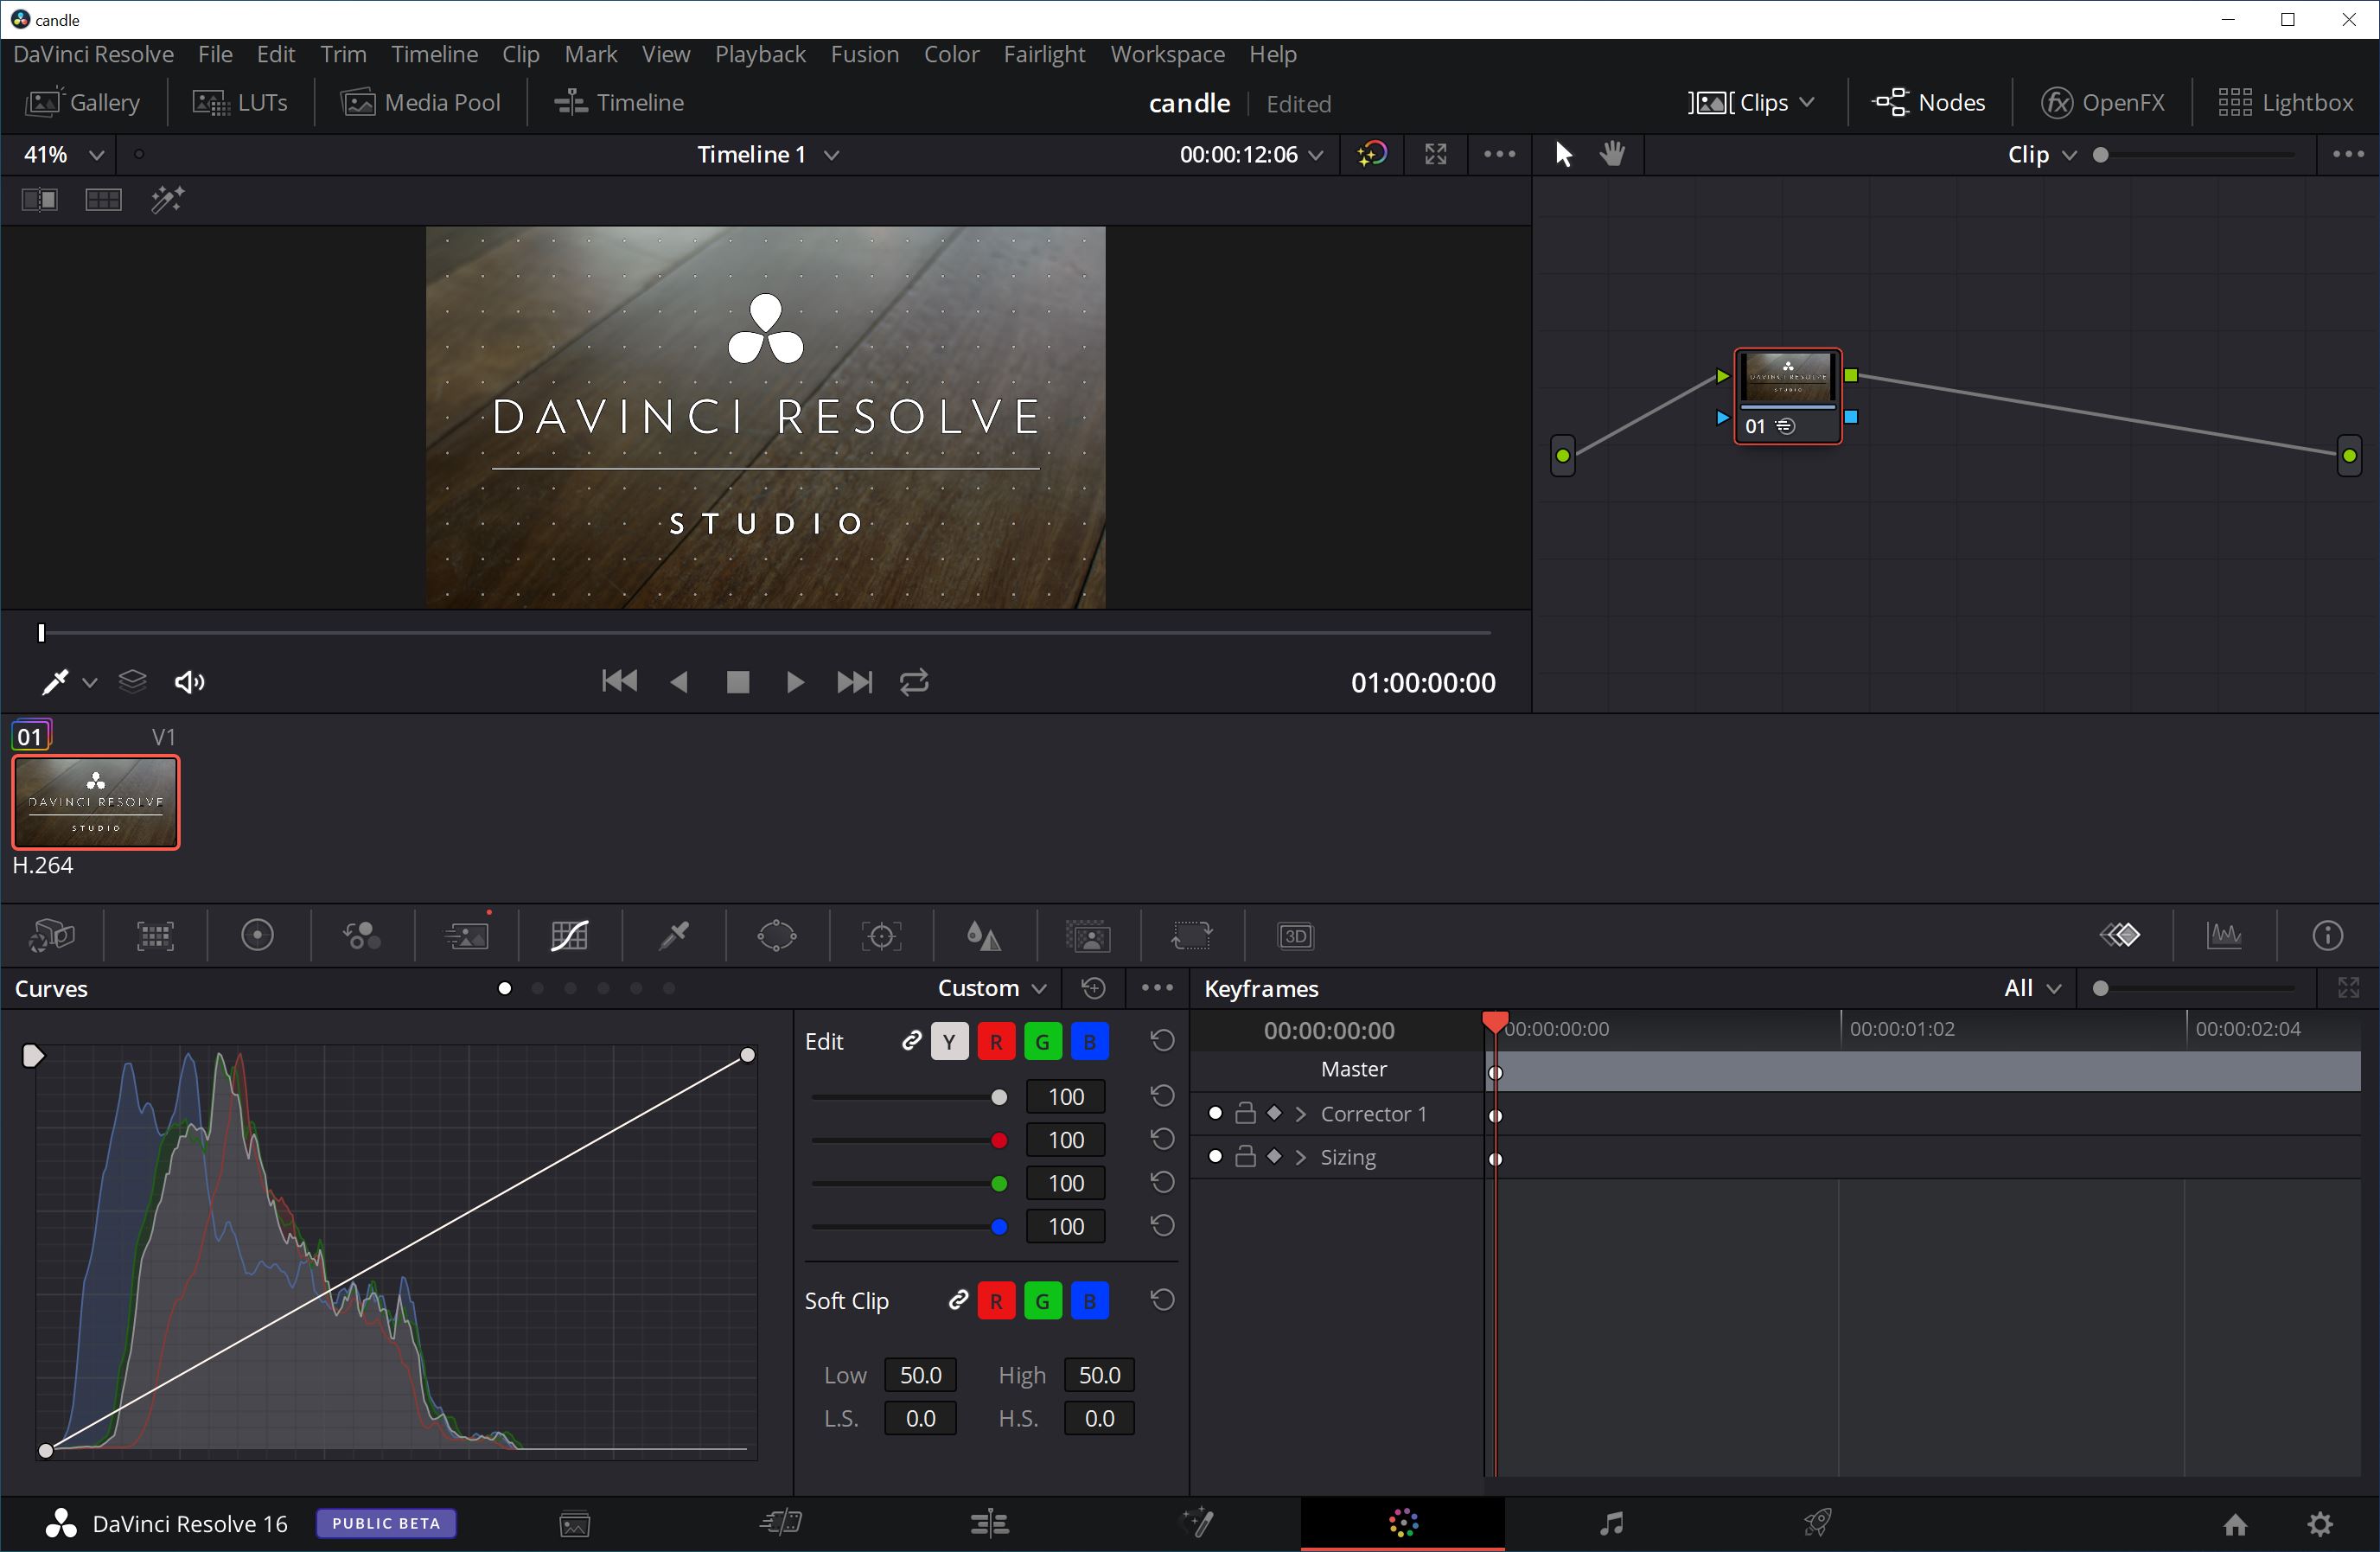Select the pointer arrow node tool

tap(1563, 154)
